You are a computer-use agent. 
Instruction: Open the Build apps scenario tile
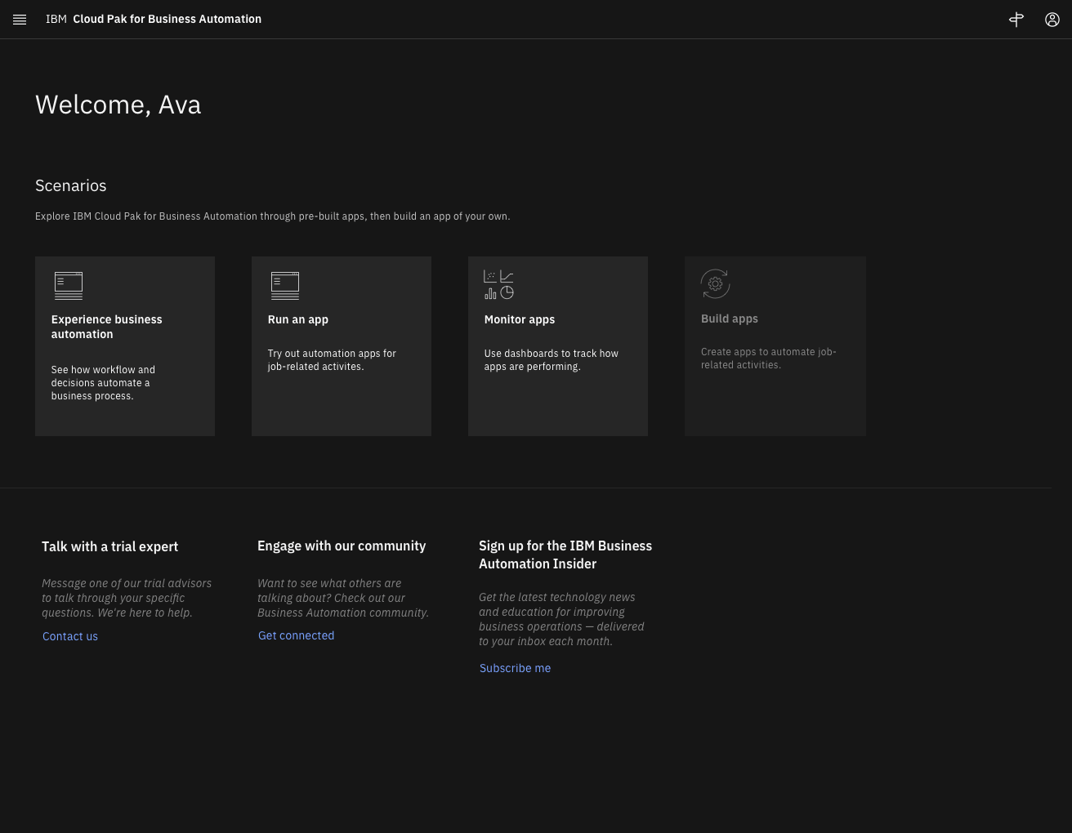775,346
